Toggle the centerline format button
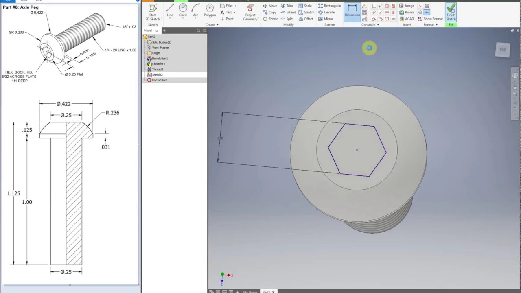Image resolution: width=521 pixels, height=293 pixels. [420, 12]
